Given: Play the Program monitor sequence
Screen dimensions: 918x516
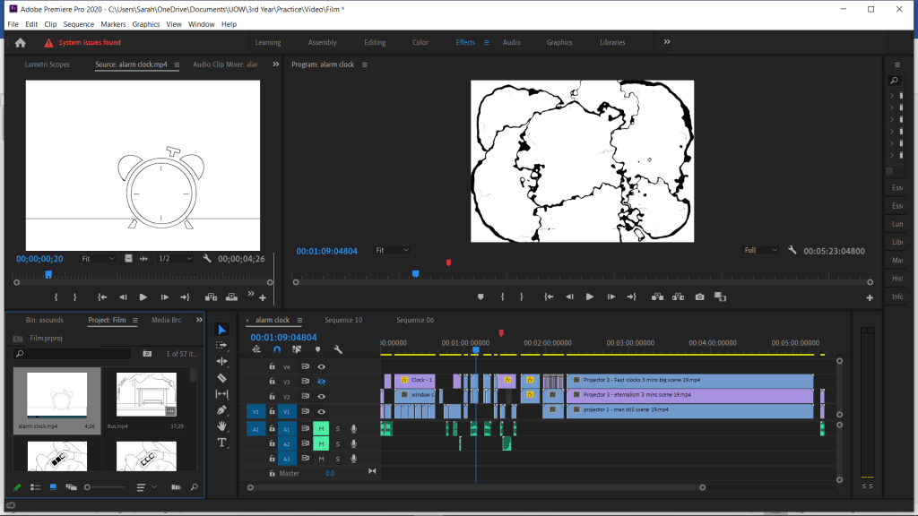Looking at the screenshot, I should (589, 297).
